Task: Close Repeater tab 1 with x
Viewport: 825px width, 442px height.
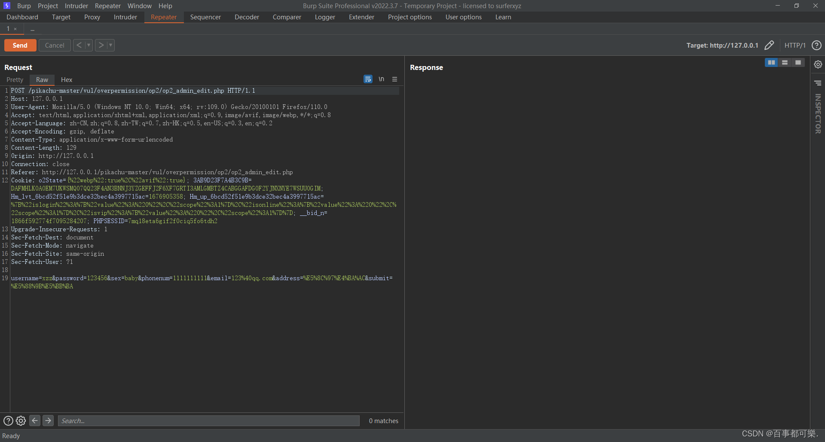Action: point(15,29)
